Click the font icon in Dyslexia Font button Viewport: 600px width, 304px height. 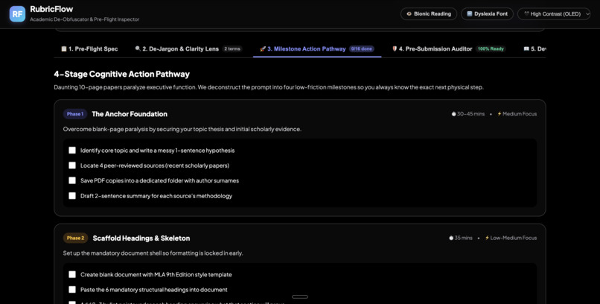(470, 13)
